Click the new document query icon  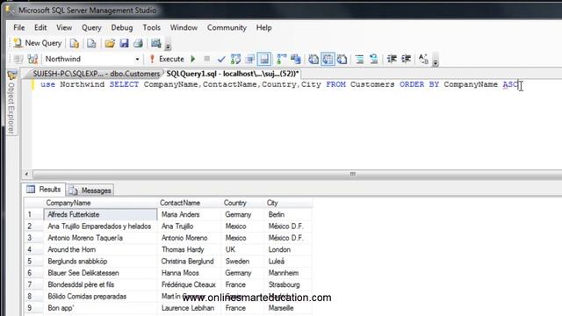[x=91, y=43]
